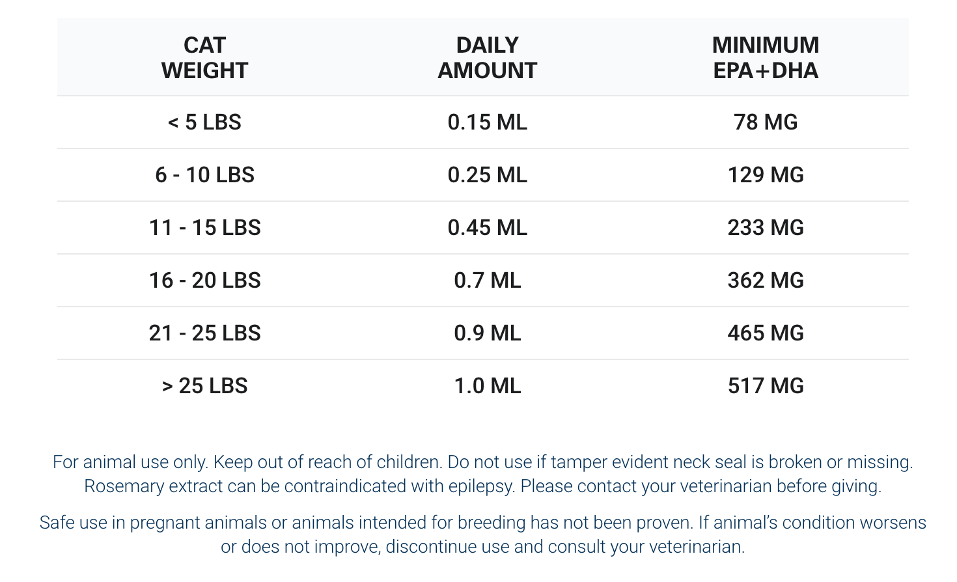The image size is (957, 582).
Task: Select the '11 - 15 LBS' weight cell
Action: (x=204, y=228)
